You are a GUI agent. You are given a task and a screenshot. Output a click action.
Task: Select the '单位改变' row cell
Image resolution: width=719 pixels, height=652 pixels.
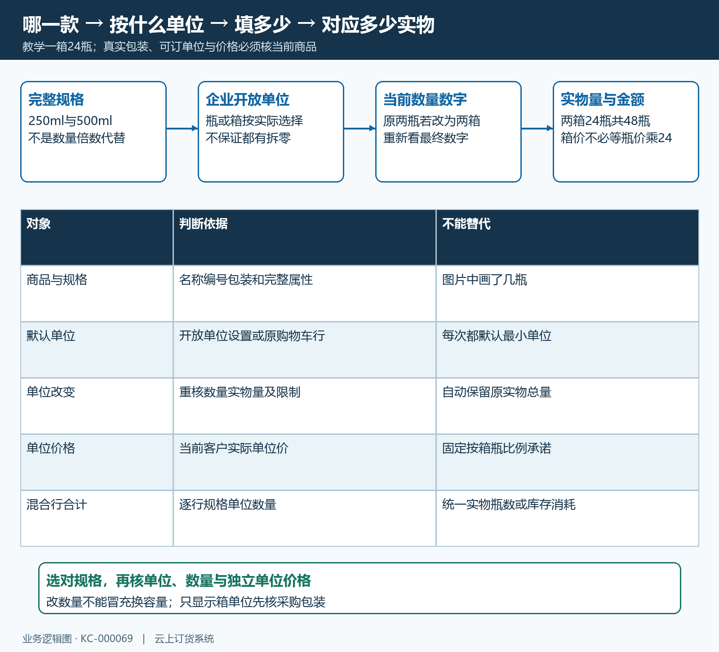(97, 406)
